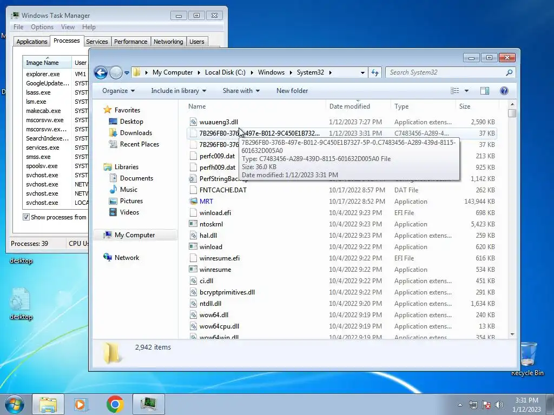Select My Computer in navigation pane

pos(135,235)
